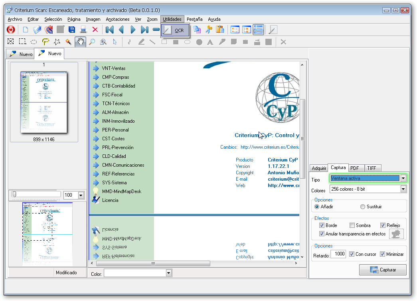Open the Color dropdown below the document
Screen dimensions: 417x301
pos(168,273)
